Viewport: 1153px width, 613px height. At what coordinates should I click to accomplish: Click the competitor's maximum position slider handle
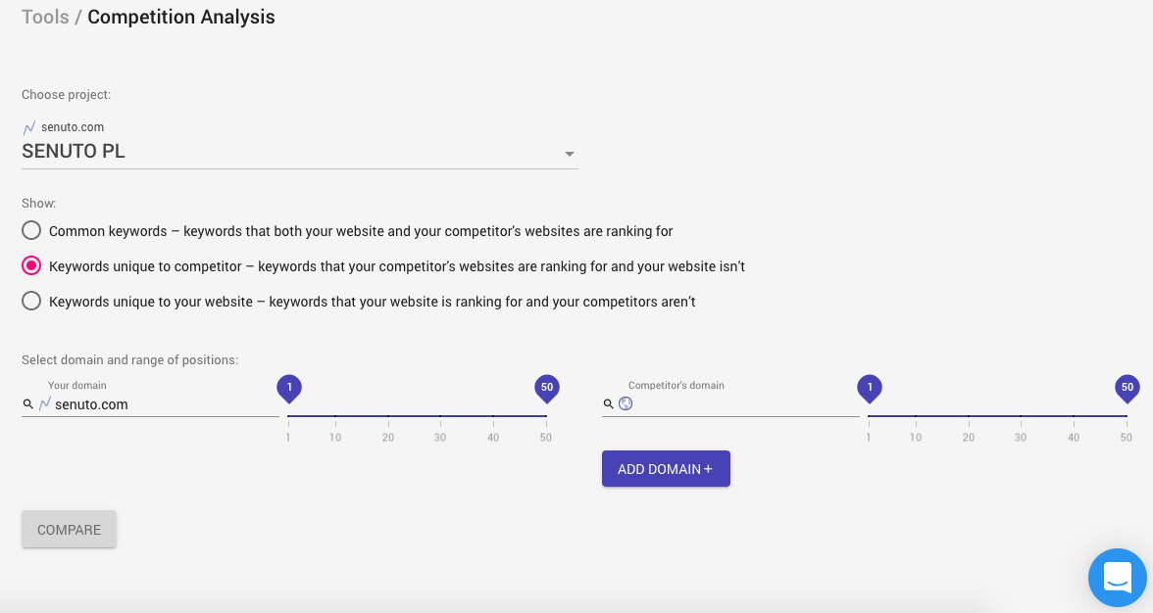(1127, 389)
